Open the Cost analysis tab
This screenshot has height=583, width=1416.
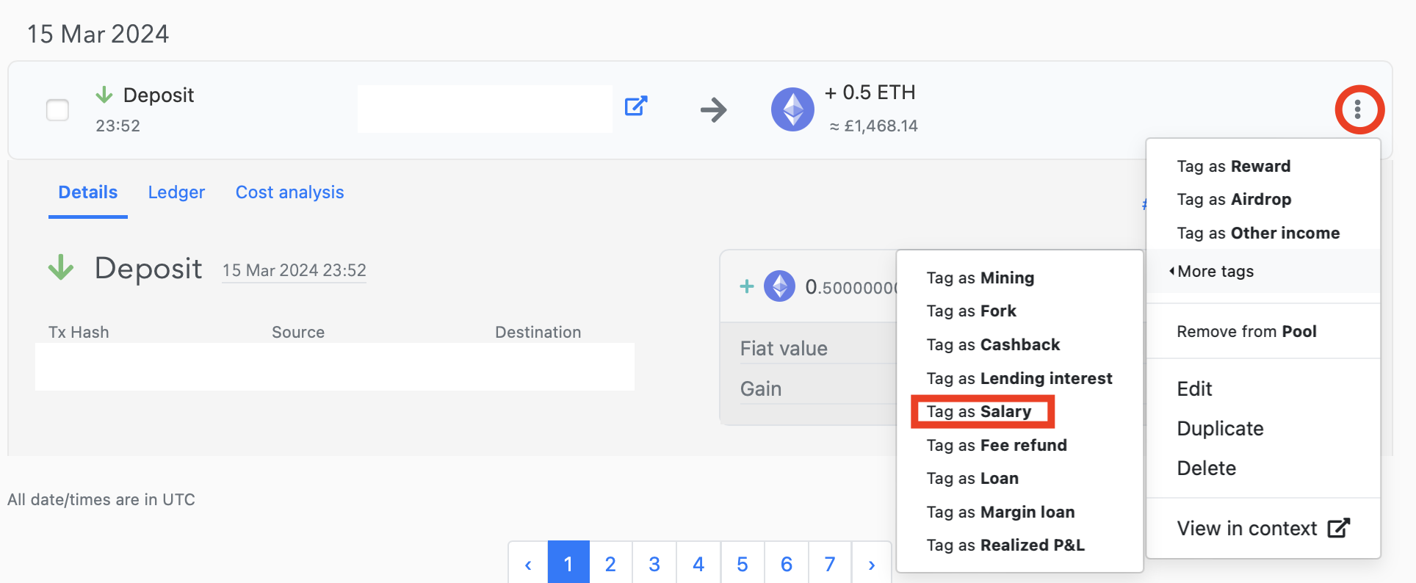click(x=289, y=192)
